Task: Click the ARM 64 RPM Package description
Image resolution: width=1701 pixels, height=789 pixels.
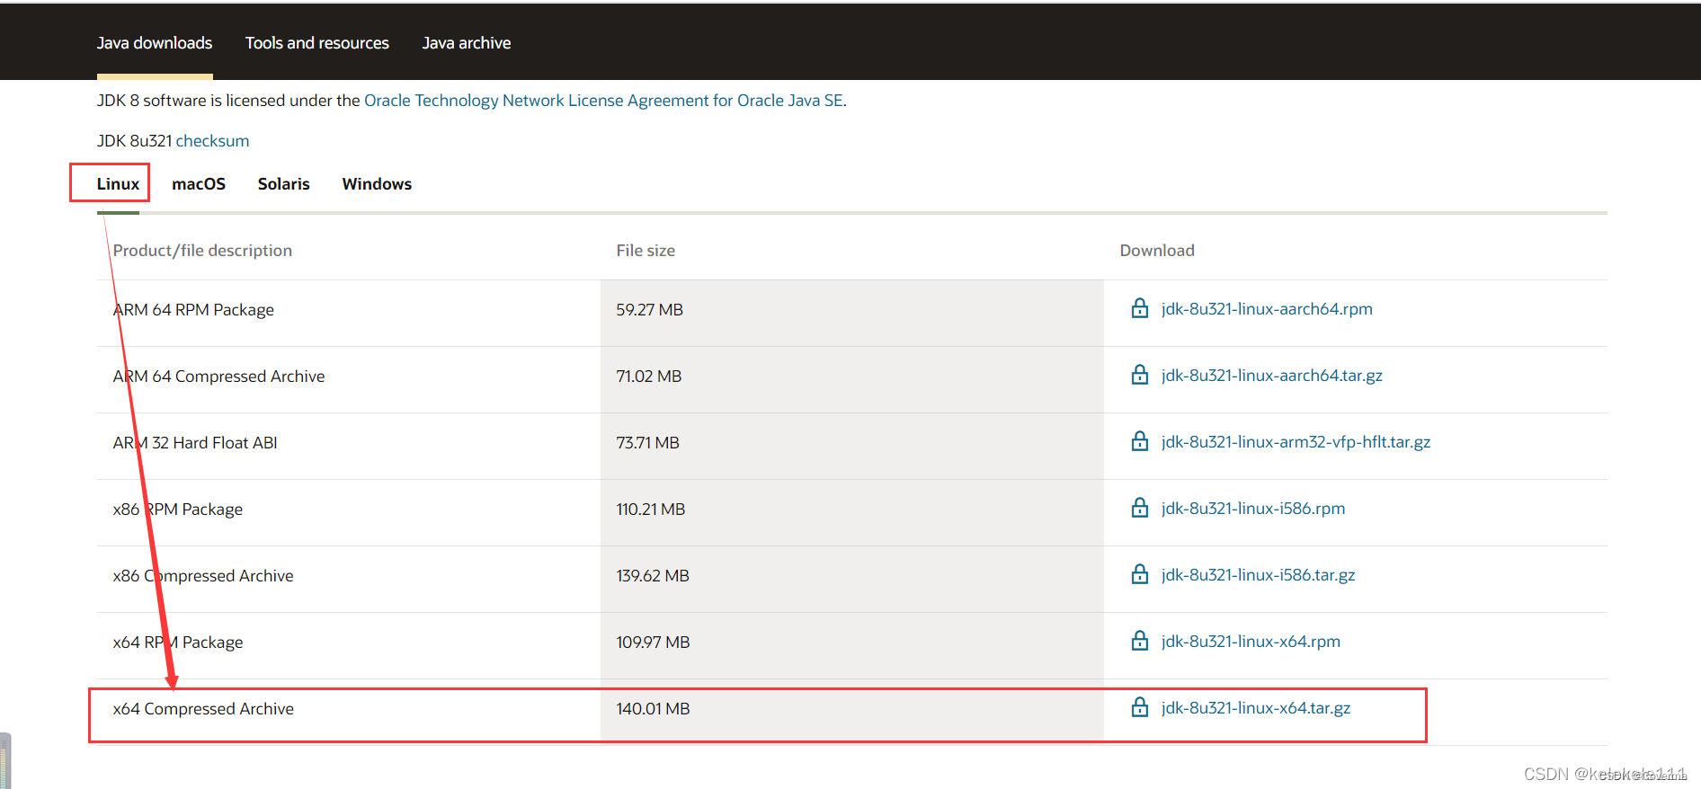Action: coord(193,310)
